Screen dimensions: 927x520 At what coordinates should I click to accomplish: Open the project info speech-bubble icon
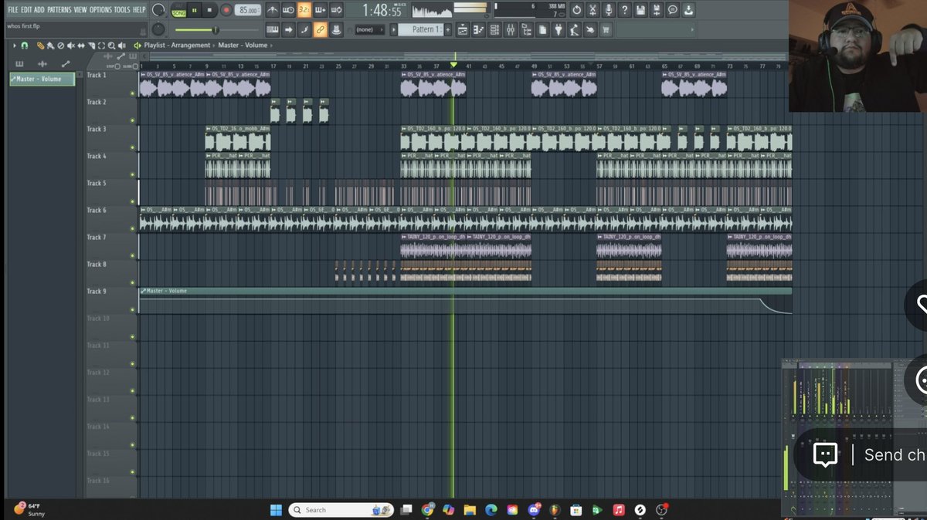pos(673,10)
